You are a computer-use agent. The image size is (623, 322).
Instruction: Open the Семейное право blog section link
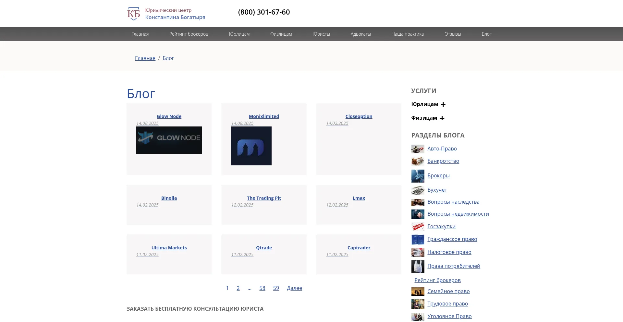[x=448, y=291]
